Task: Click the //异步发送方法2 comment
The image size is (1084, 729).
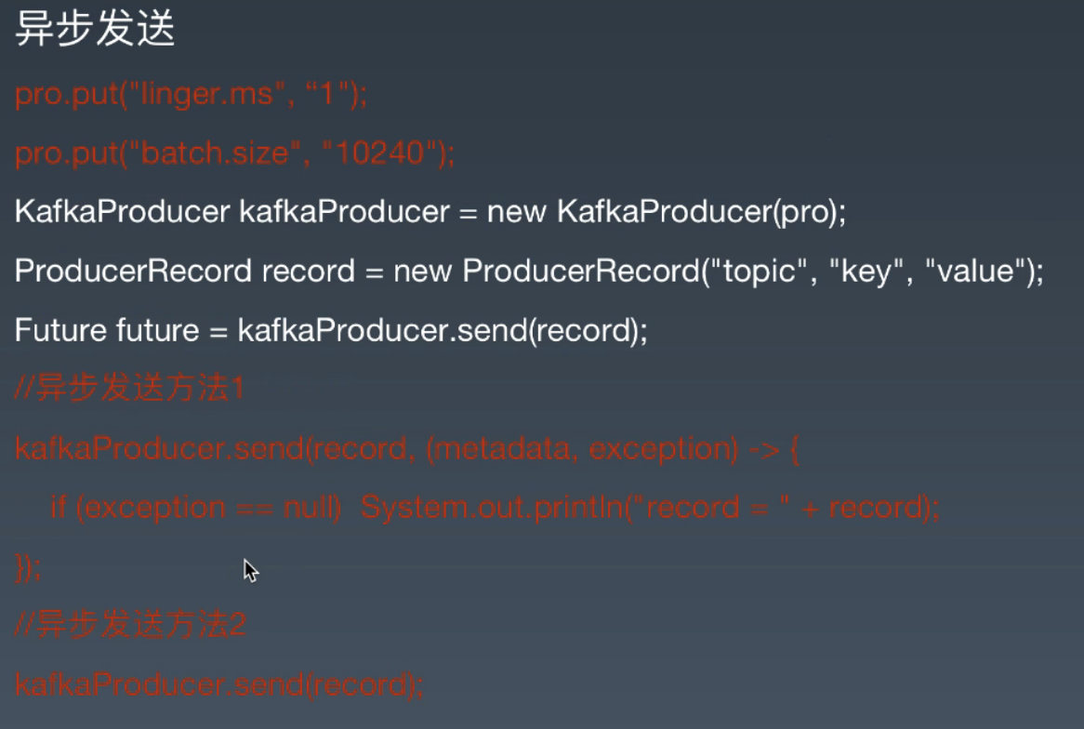Action: [x=130, y=626]
